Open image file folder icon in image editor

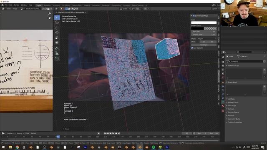pyautogui.click(x=48, y=9)
